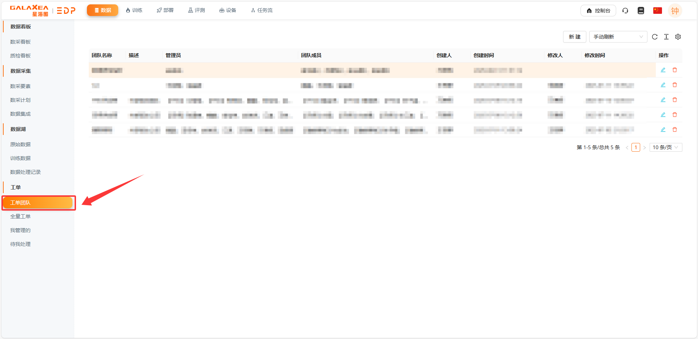Click the row height adjustment icon
The height and width of the screenshot is (339, 698).
pos(666,36)
